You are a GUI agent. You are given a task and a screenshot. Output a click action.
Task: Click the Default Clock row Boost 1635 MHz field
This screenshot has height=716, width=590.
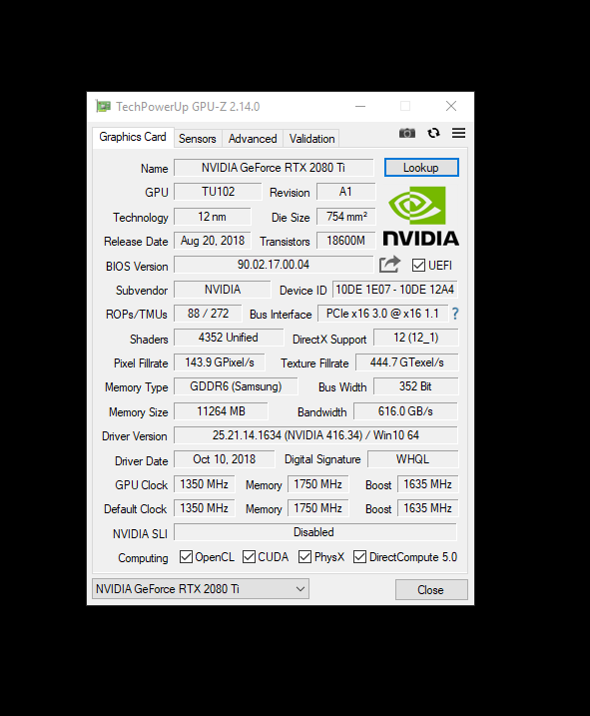pyautogui.click(x=428, y=507)
